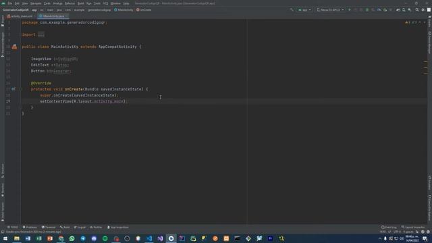Open the Event Log panel
This screenshot has width=432, height=243.
click(389, 227)
